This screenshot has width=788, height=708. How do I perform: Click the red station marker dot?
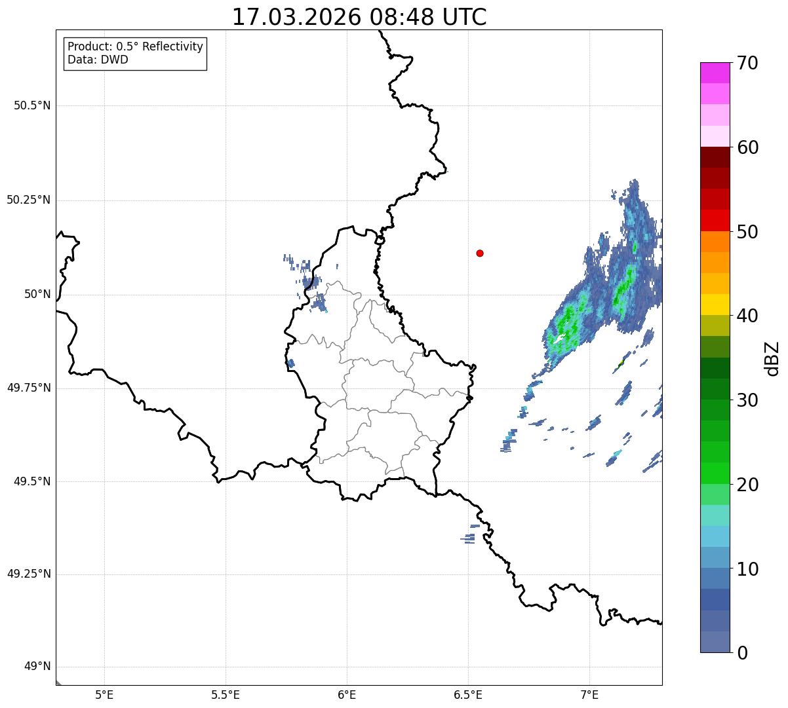click(x=480, y=253)
